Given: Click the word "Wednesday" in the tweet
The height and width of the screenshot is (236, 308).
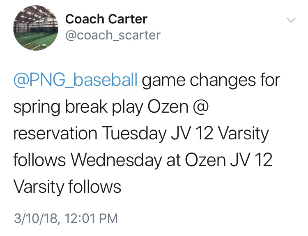Looking at the screenshot, I should click(116, 161).
